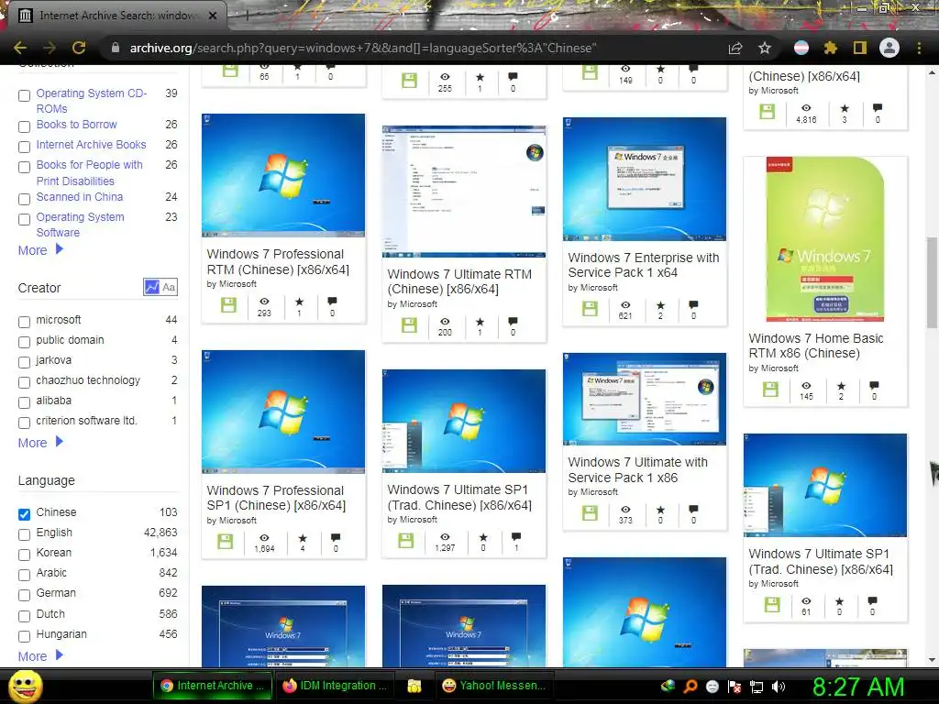The height and width of the screenshot is (704, 939).
Task: Click the flag tray icon with red X
Action: (x=735, y=687)
